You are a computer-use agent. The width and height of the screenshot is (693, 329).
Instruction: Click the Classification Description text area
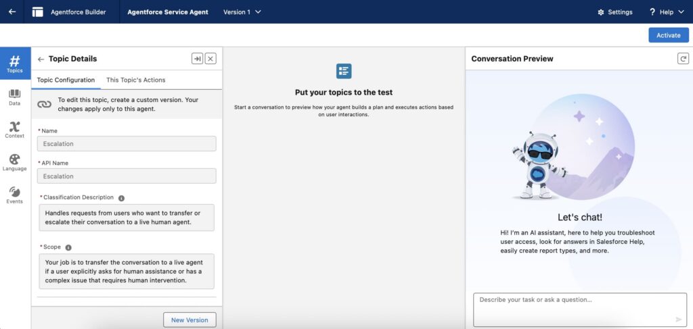pyautogui.click(x=127, y=218)
